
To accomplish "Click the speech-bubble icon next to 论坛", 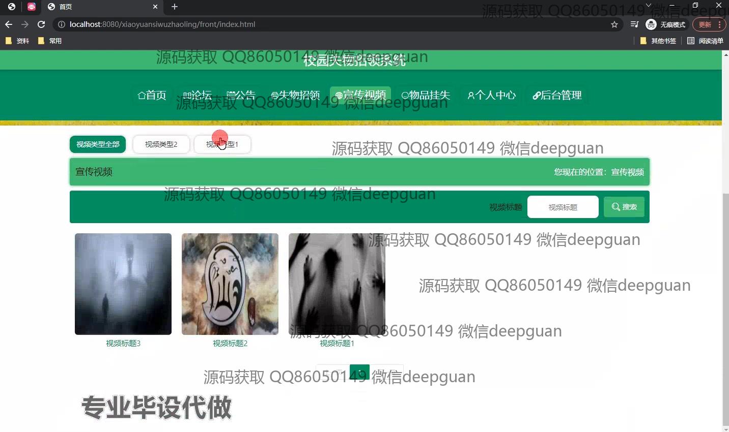I will pyautogui.click(x=186, y=95).
